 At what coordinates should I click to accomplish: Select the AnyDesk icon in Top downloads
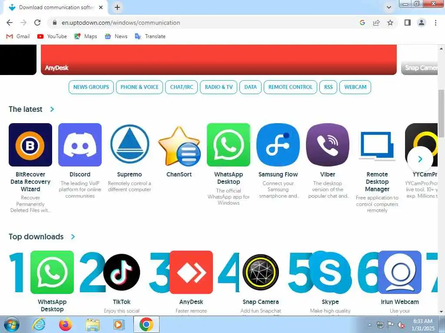191,272
